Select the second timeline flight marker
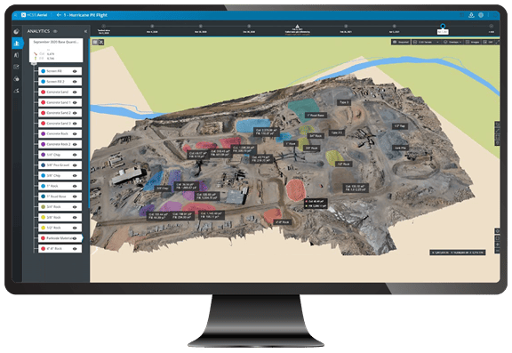The image size is (512, 353). click(152, 26)
